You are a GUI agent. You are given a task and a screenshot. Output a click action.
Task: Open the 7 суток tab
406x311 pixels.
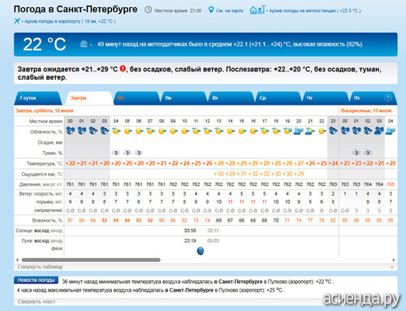(37, 98)
